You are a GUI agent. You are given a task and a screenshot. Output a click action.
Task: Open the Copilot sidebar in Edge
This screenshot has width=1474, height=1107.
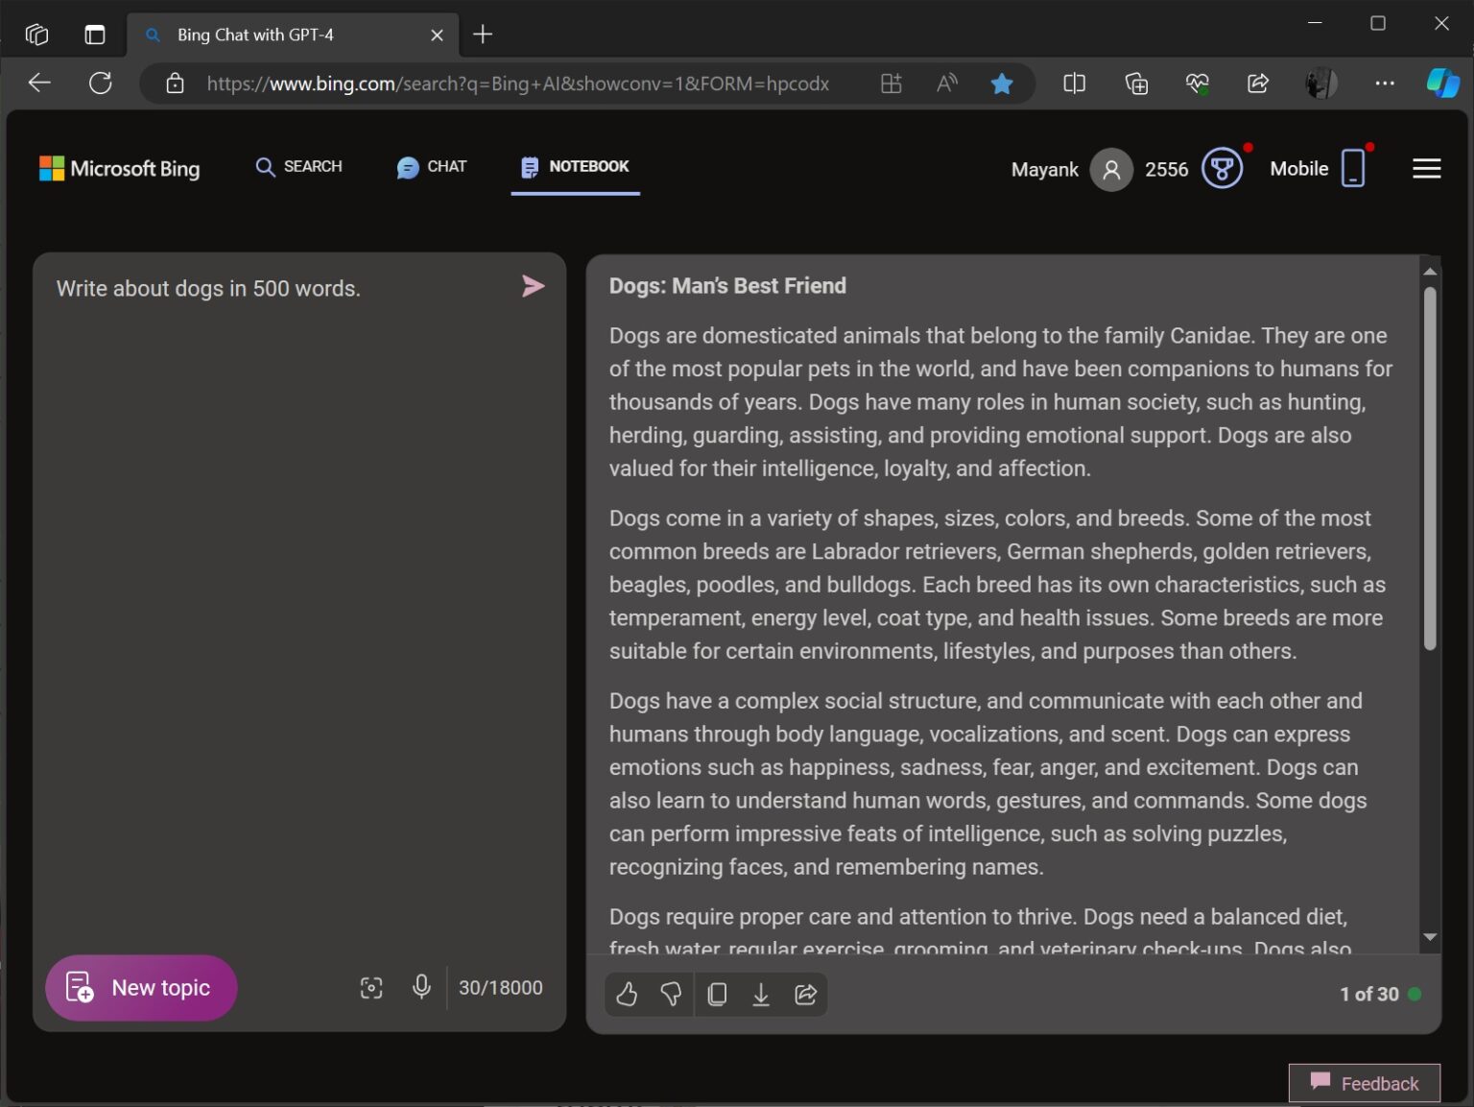1441,84
